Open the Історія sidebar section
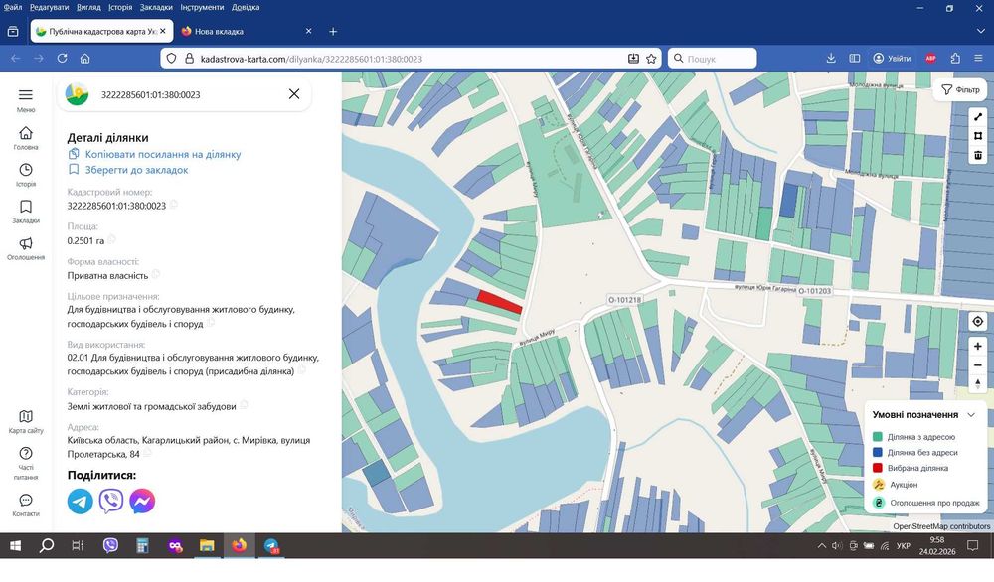The width and height of the screenshot is (994, 582). coord(26,175)
